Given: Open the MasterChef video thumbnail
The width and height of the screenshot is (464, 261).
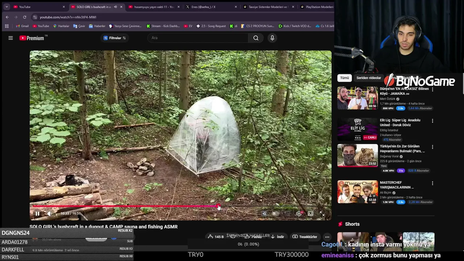Looking at the screenshot, I should (357, 192).
